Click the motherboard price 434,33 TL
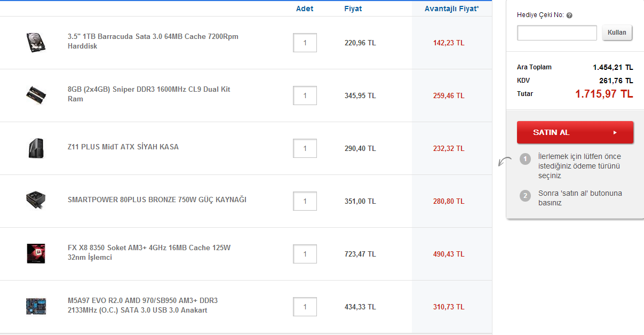Screen dimensions: 644x335 [x=360, y=307]
